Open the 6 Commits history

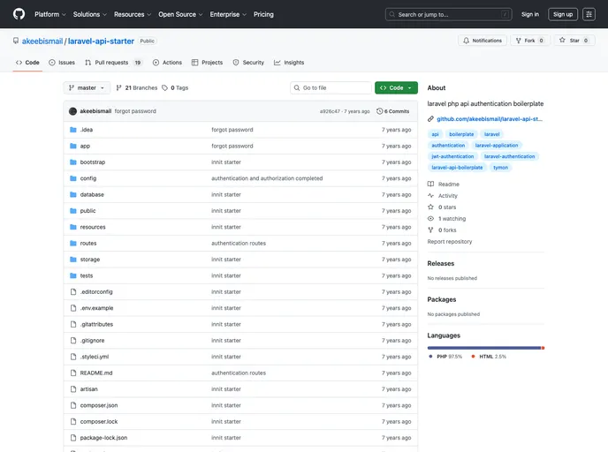click(392, 111)
